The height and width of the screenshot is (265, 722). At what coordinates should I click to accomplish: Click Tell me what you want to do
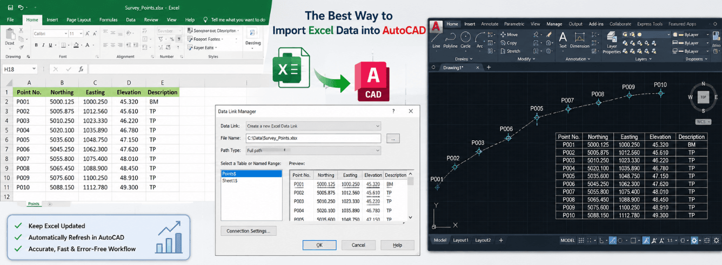pos(238,20)
